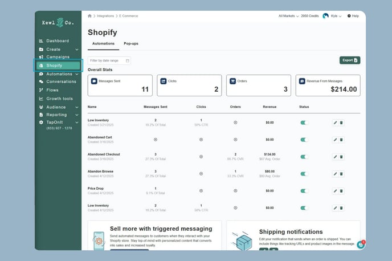The width and height of the screenshot is (392, 261).
Task: Toggle the Price Drop status switch
Action: point(304,191)
